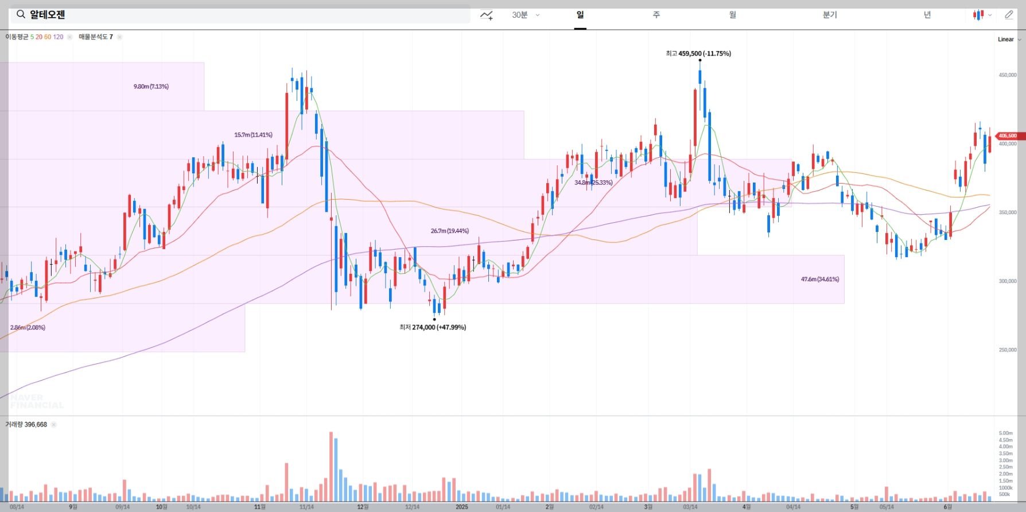Click the 03/14 date axis label
This screenshot has height=512, width=1026.
click(x=690, y=507)
